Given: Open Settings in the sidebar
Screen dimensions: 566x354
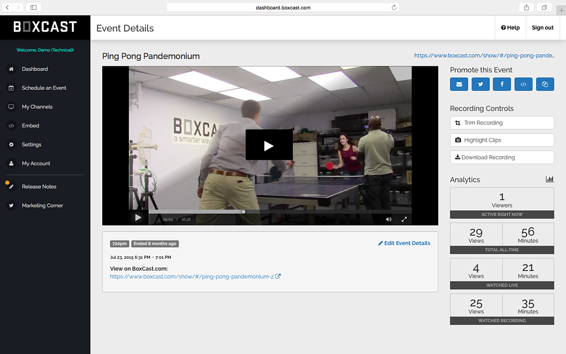Looking at the screenshot, I should click(32, 144).
